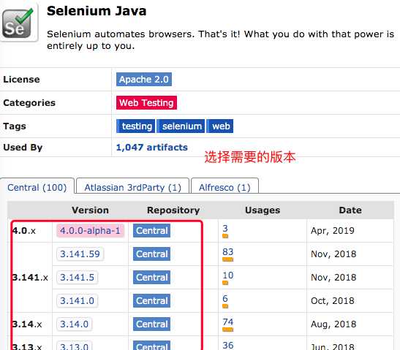The image size is (400, 350).
Task: Click the Version column header
Action: coord(90,210)
